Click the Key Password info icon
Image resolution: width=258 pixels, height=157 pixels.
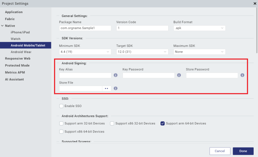pos(179,75)
